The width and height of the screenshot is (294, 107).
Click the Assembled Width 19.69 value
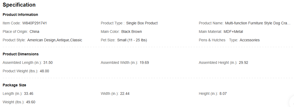(x=144, y=63)
